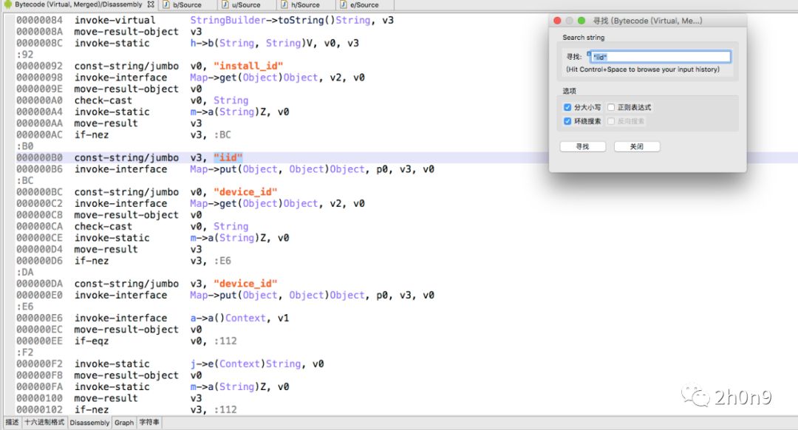Switch to the Graph bottom tab

click(x=124, y=423)
